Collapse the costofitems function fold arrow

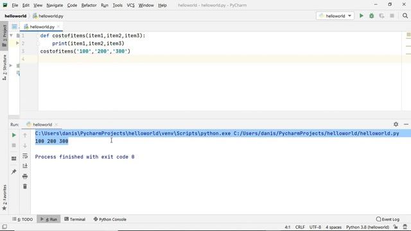pos(12,35)
